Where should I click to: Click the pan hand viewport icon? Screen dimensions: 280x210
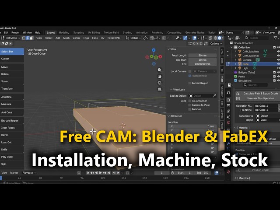pyautogui.click(x=159, y=77)
